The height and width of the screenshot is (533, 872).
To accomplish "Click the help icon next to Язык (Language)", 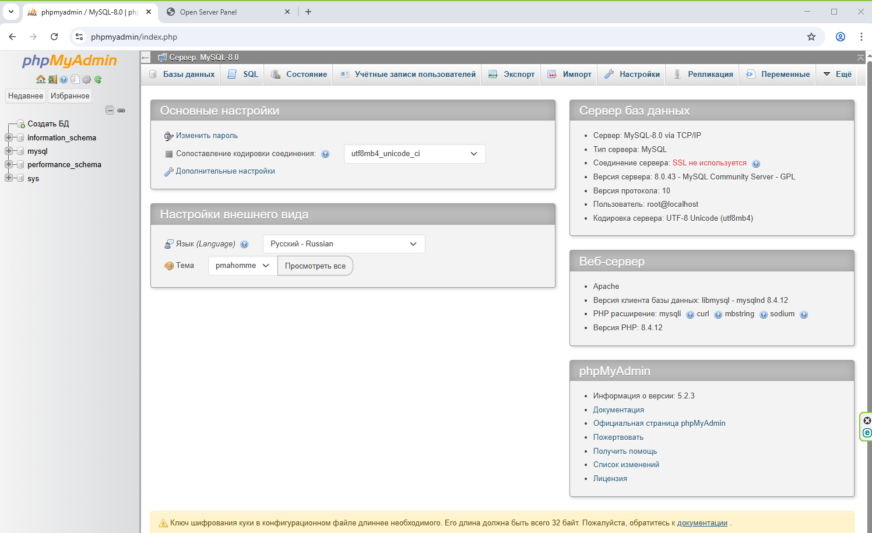I will point(244,244).
